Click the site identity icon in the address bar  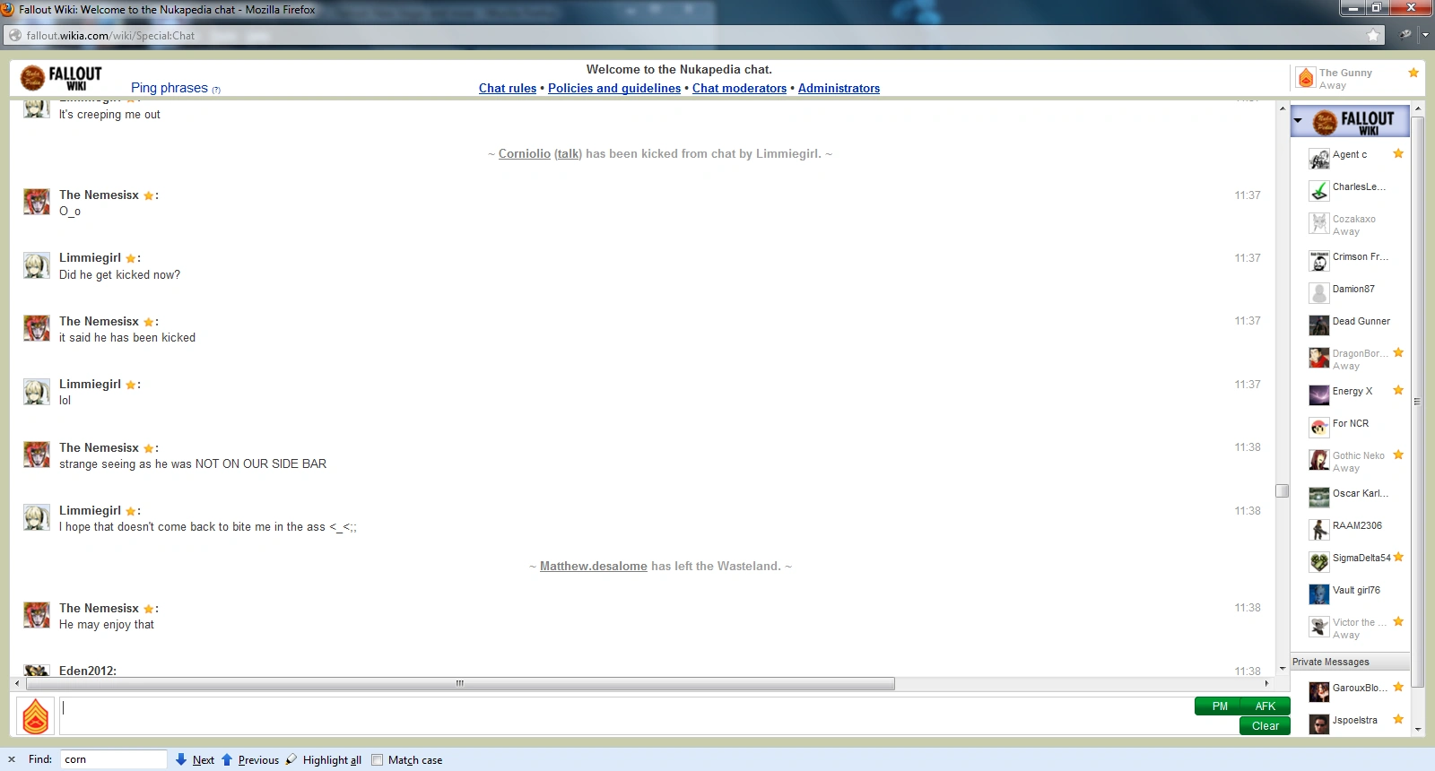tap(14, 36)
